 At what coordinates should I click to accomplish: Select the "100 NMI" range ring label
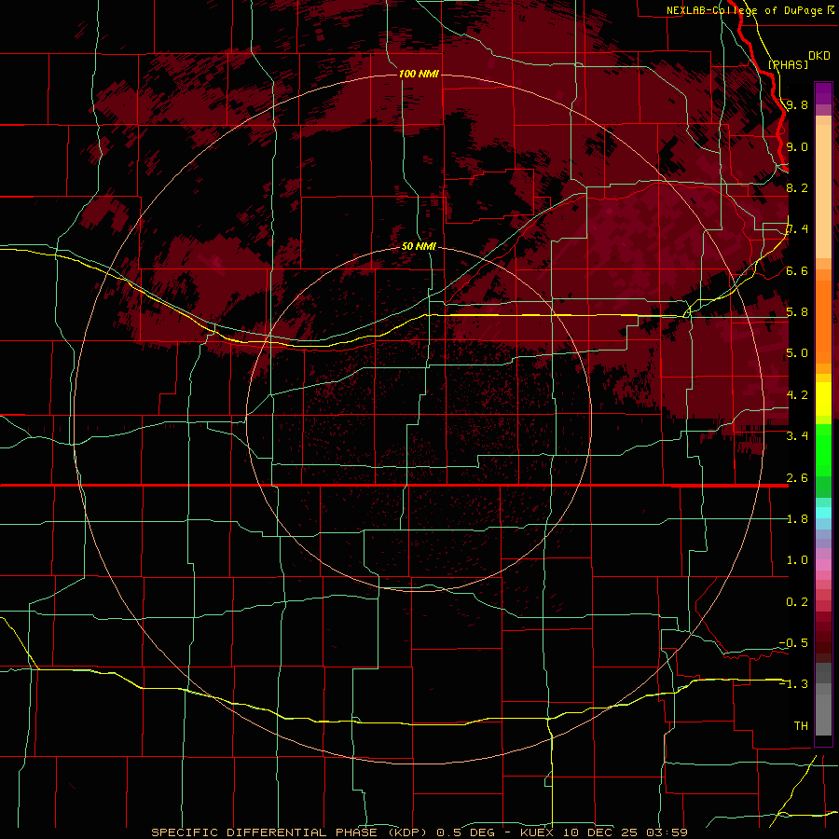[x=419, y=74]
